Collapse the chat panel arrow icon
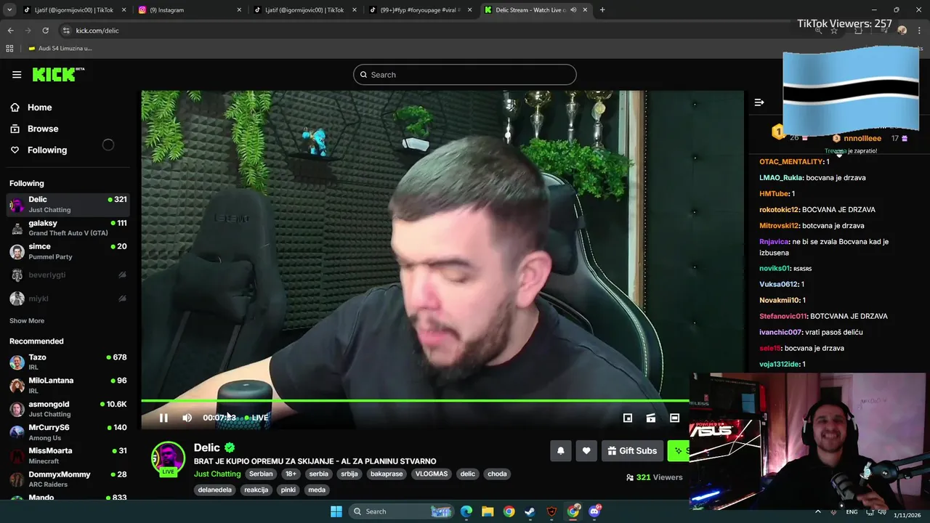The width and height of the screenshot is (930, 523). (x=759, y=102)
